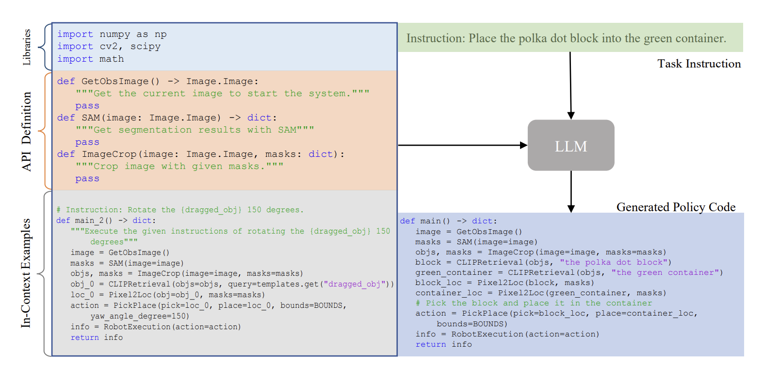This screenshot has width=764, height=370.
Task: Click the line 'import numpy as np'
Action: pos(112,34)
